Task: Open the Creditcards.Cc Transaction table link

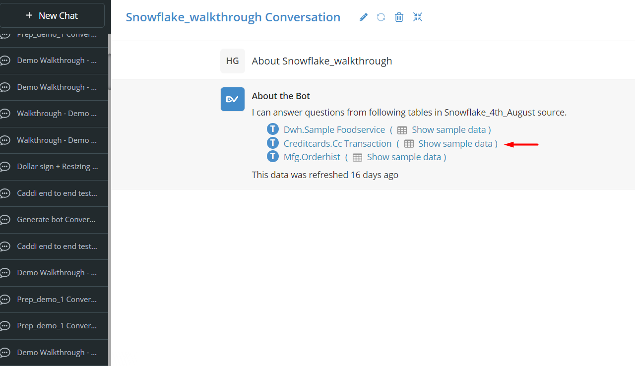Action: pyautogui.click(x=337, y=144)
